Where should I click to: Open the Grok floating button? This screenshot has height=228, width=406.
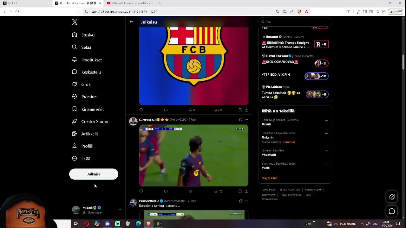[x=392, y=197]
